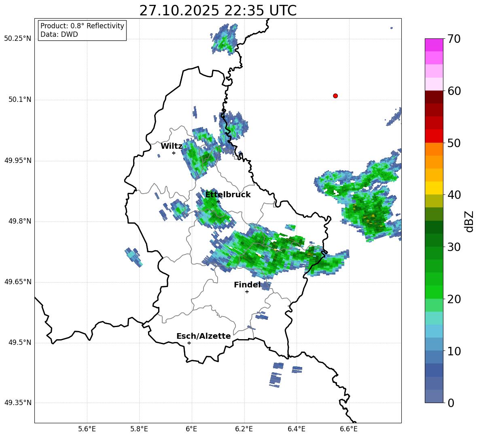Viewport: 479px width, 437px height.
Task: Click the 50.25°N latitude label
Action: coord(18,39)
